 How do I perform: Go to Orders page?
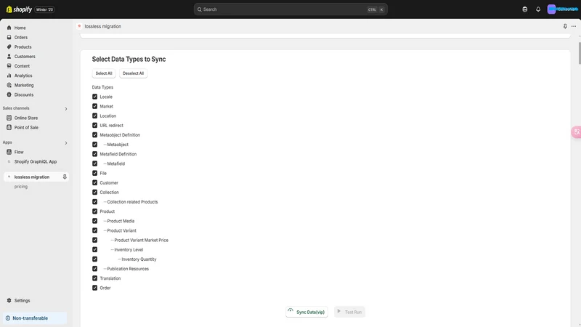pyautogui.click(x=21, y=38)
